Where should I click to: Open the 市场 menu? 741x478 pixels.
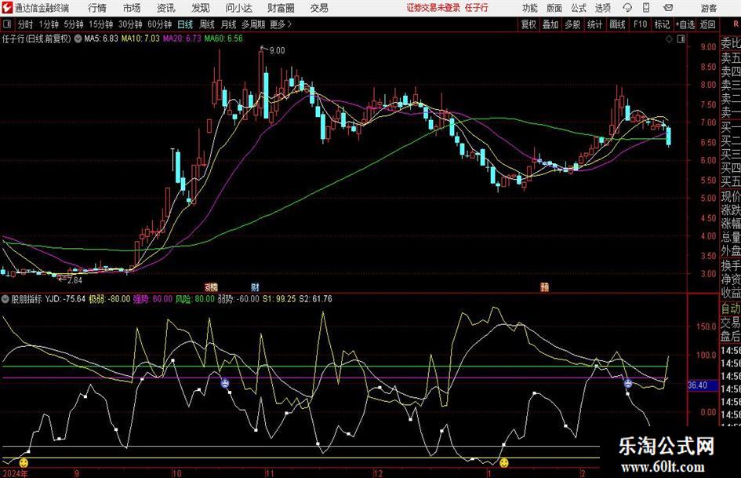pyautogui.click(x=132, y=8)
